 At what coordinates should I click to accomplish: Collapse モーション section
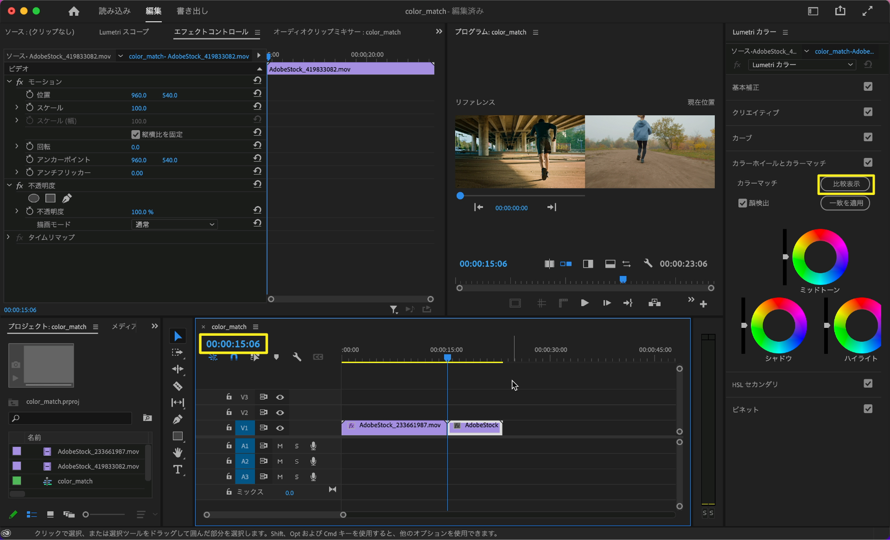(9, 81)
